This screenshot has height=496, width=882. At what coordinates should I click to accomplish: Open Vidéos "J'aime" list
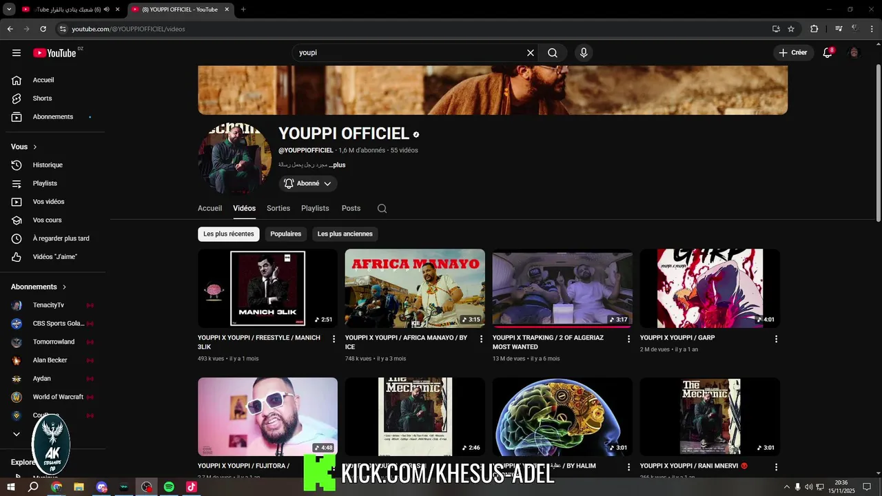click(x=55, y=257)
